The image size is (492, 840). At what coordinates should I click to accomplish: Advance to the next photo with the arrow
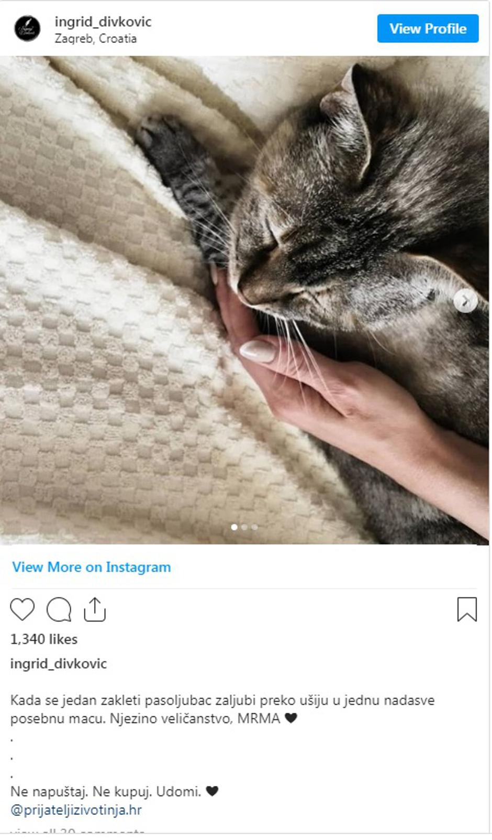tap(465, 301)
